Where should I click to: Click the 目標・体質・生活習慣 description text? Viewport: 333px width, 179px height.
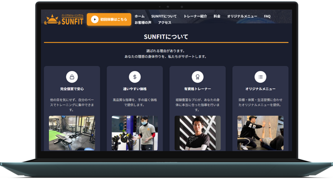(x=261, y=102)
